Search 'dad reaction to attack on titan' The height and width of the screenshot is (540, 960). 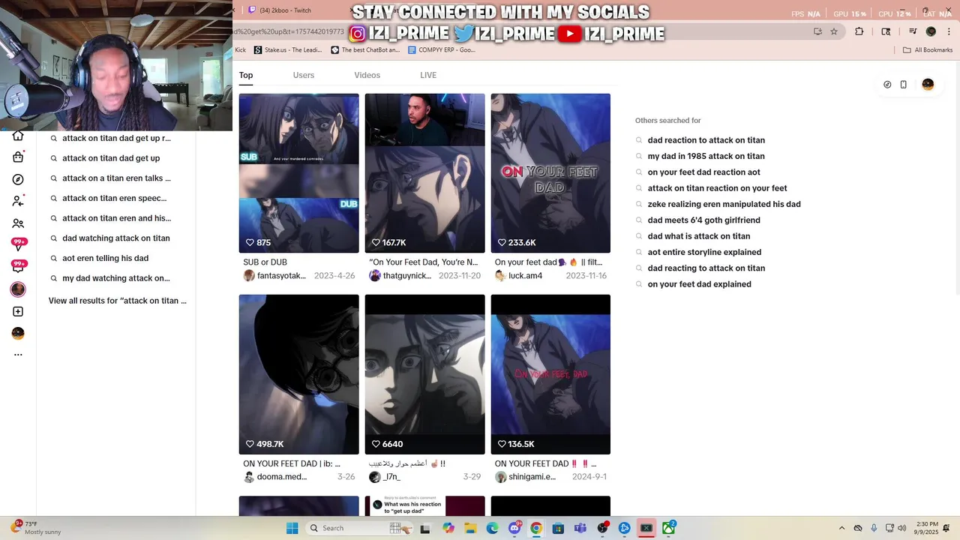pyautogui.click(x=706, y=140)
